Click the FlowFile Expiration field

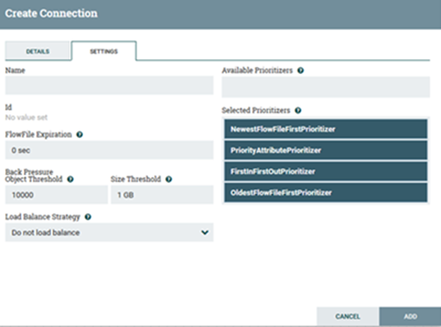coord(109,150)
